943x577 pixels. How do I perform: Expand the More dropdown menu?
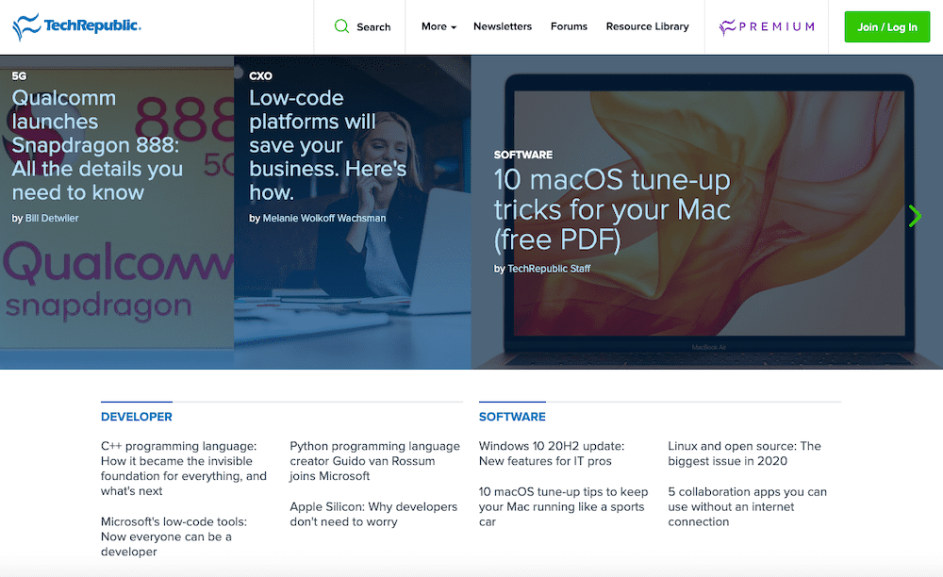coord(438,26)
